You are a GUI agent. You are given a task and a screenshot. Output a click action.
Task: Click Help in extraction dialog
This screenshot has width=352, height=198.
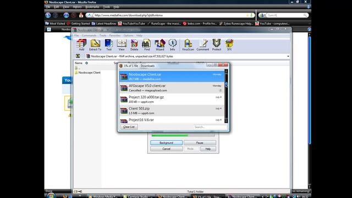[208, 149]
